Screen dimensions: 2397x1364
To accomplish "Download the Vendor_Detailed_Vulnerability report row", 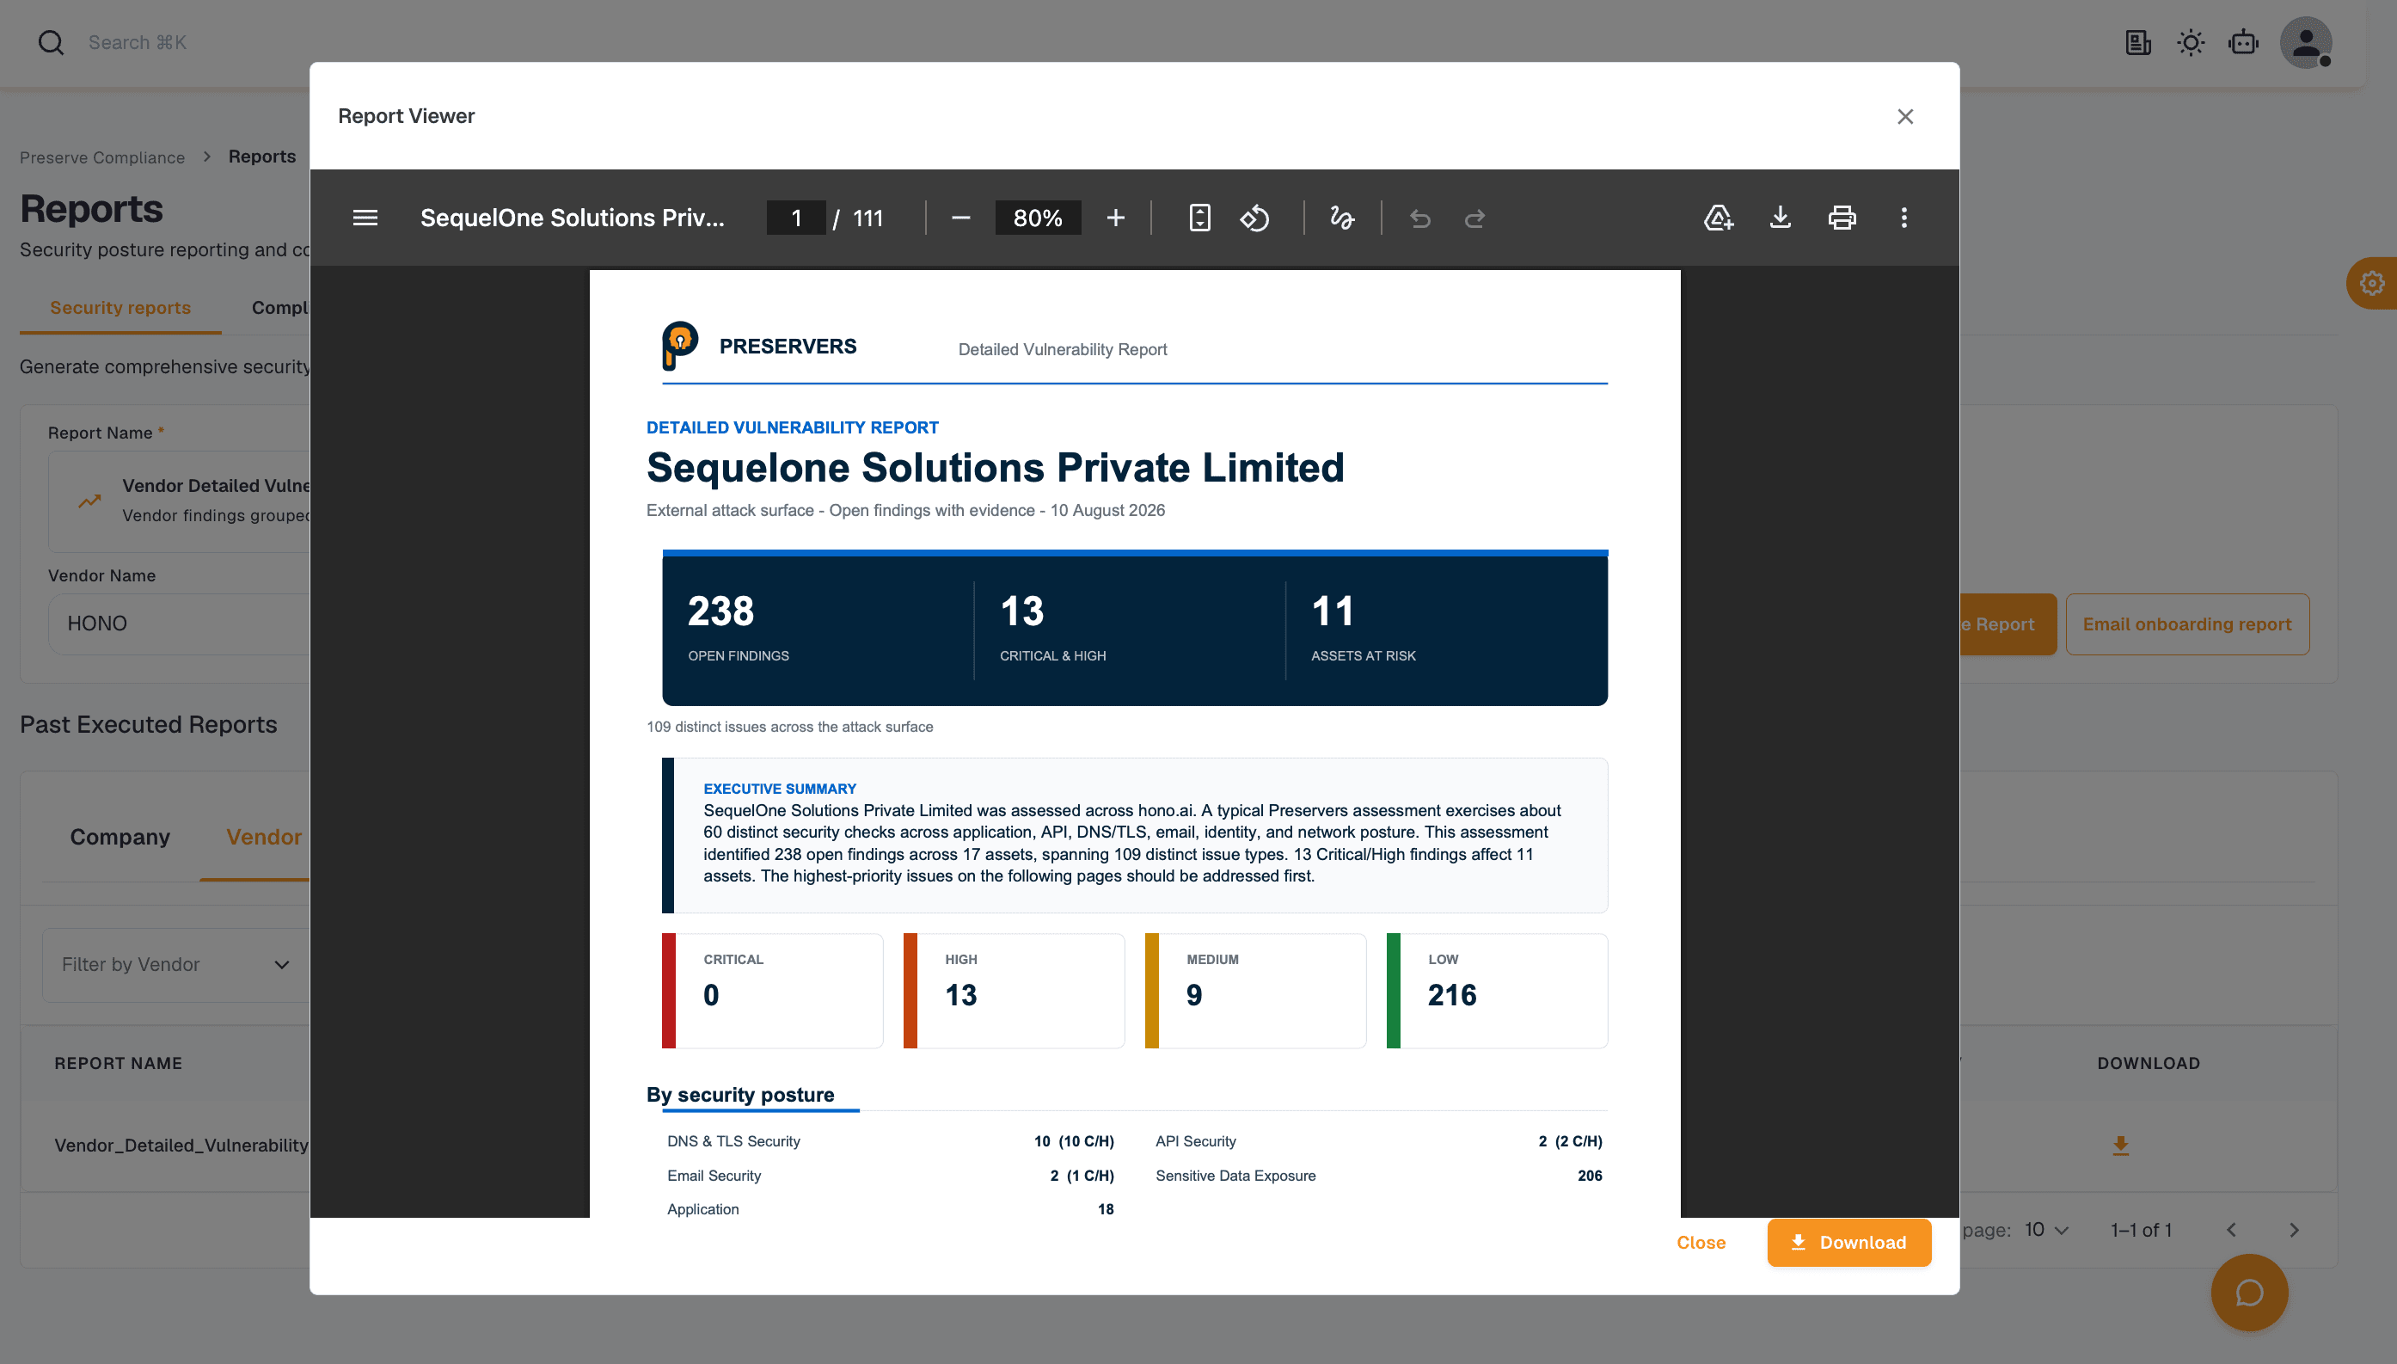I will click(x=2121, y=1145).
